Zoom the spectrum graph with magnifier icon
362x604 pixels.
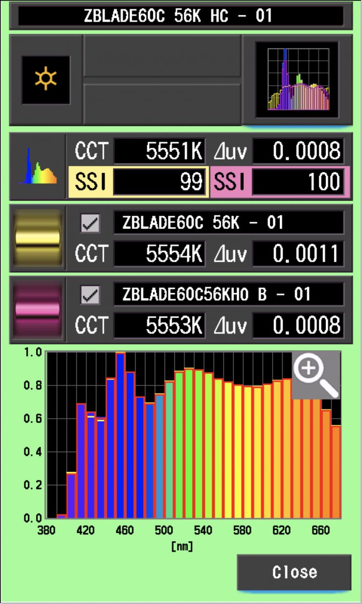[x=316, y=375]
